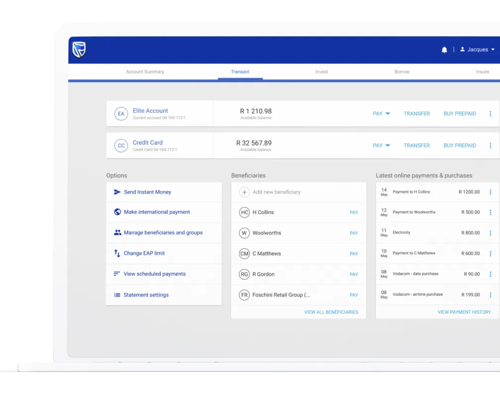Select the Transact tab
Viewport: 500px width, 395px height.
tap(240, 72)
